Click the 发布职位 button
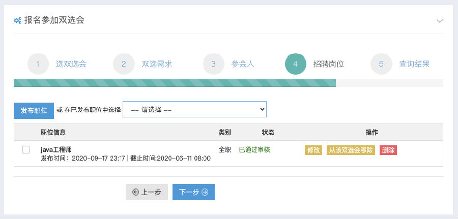458x219 pixels. 34,111
